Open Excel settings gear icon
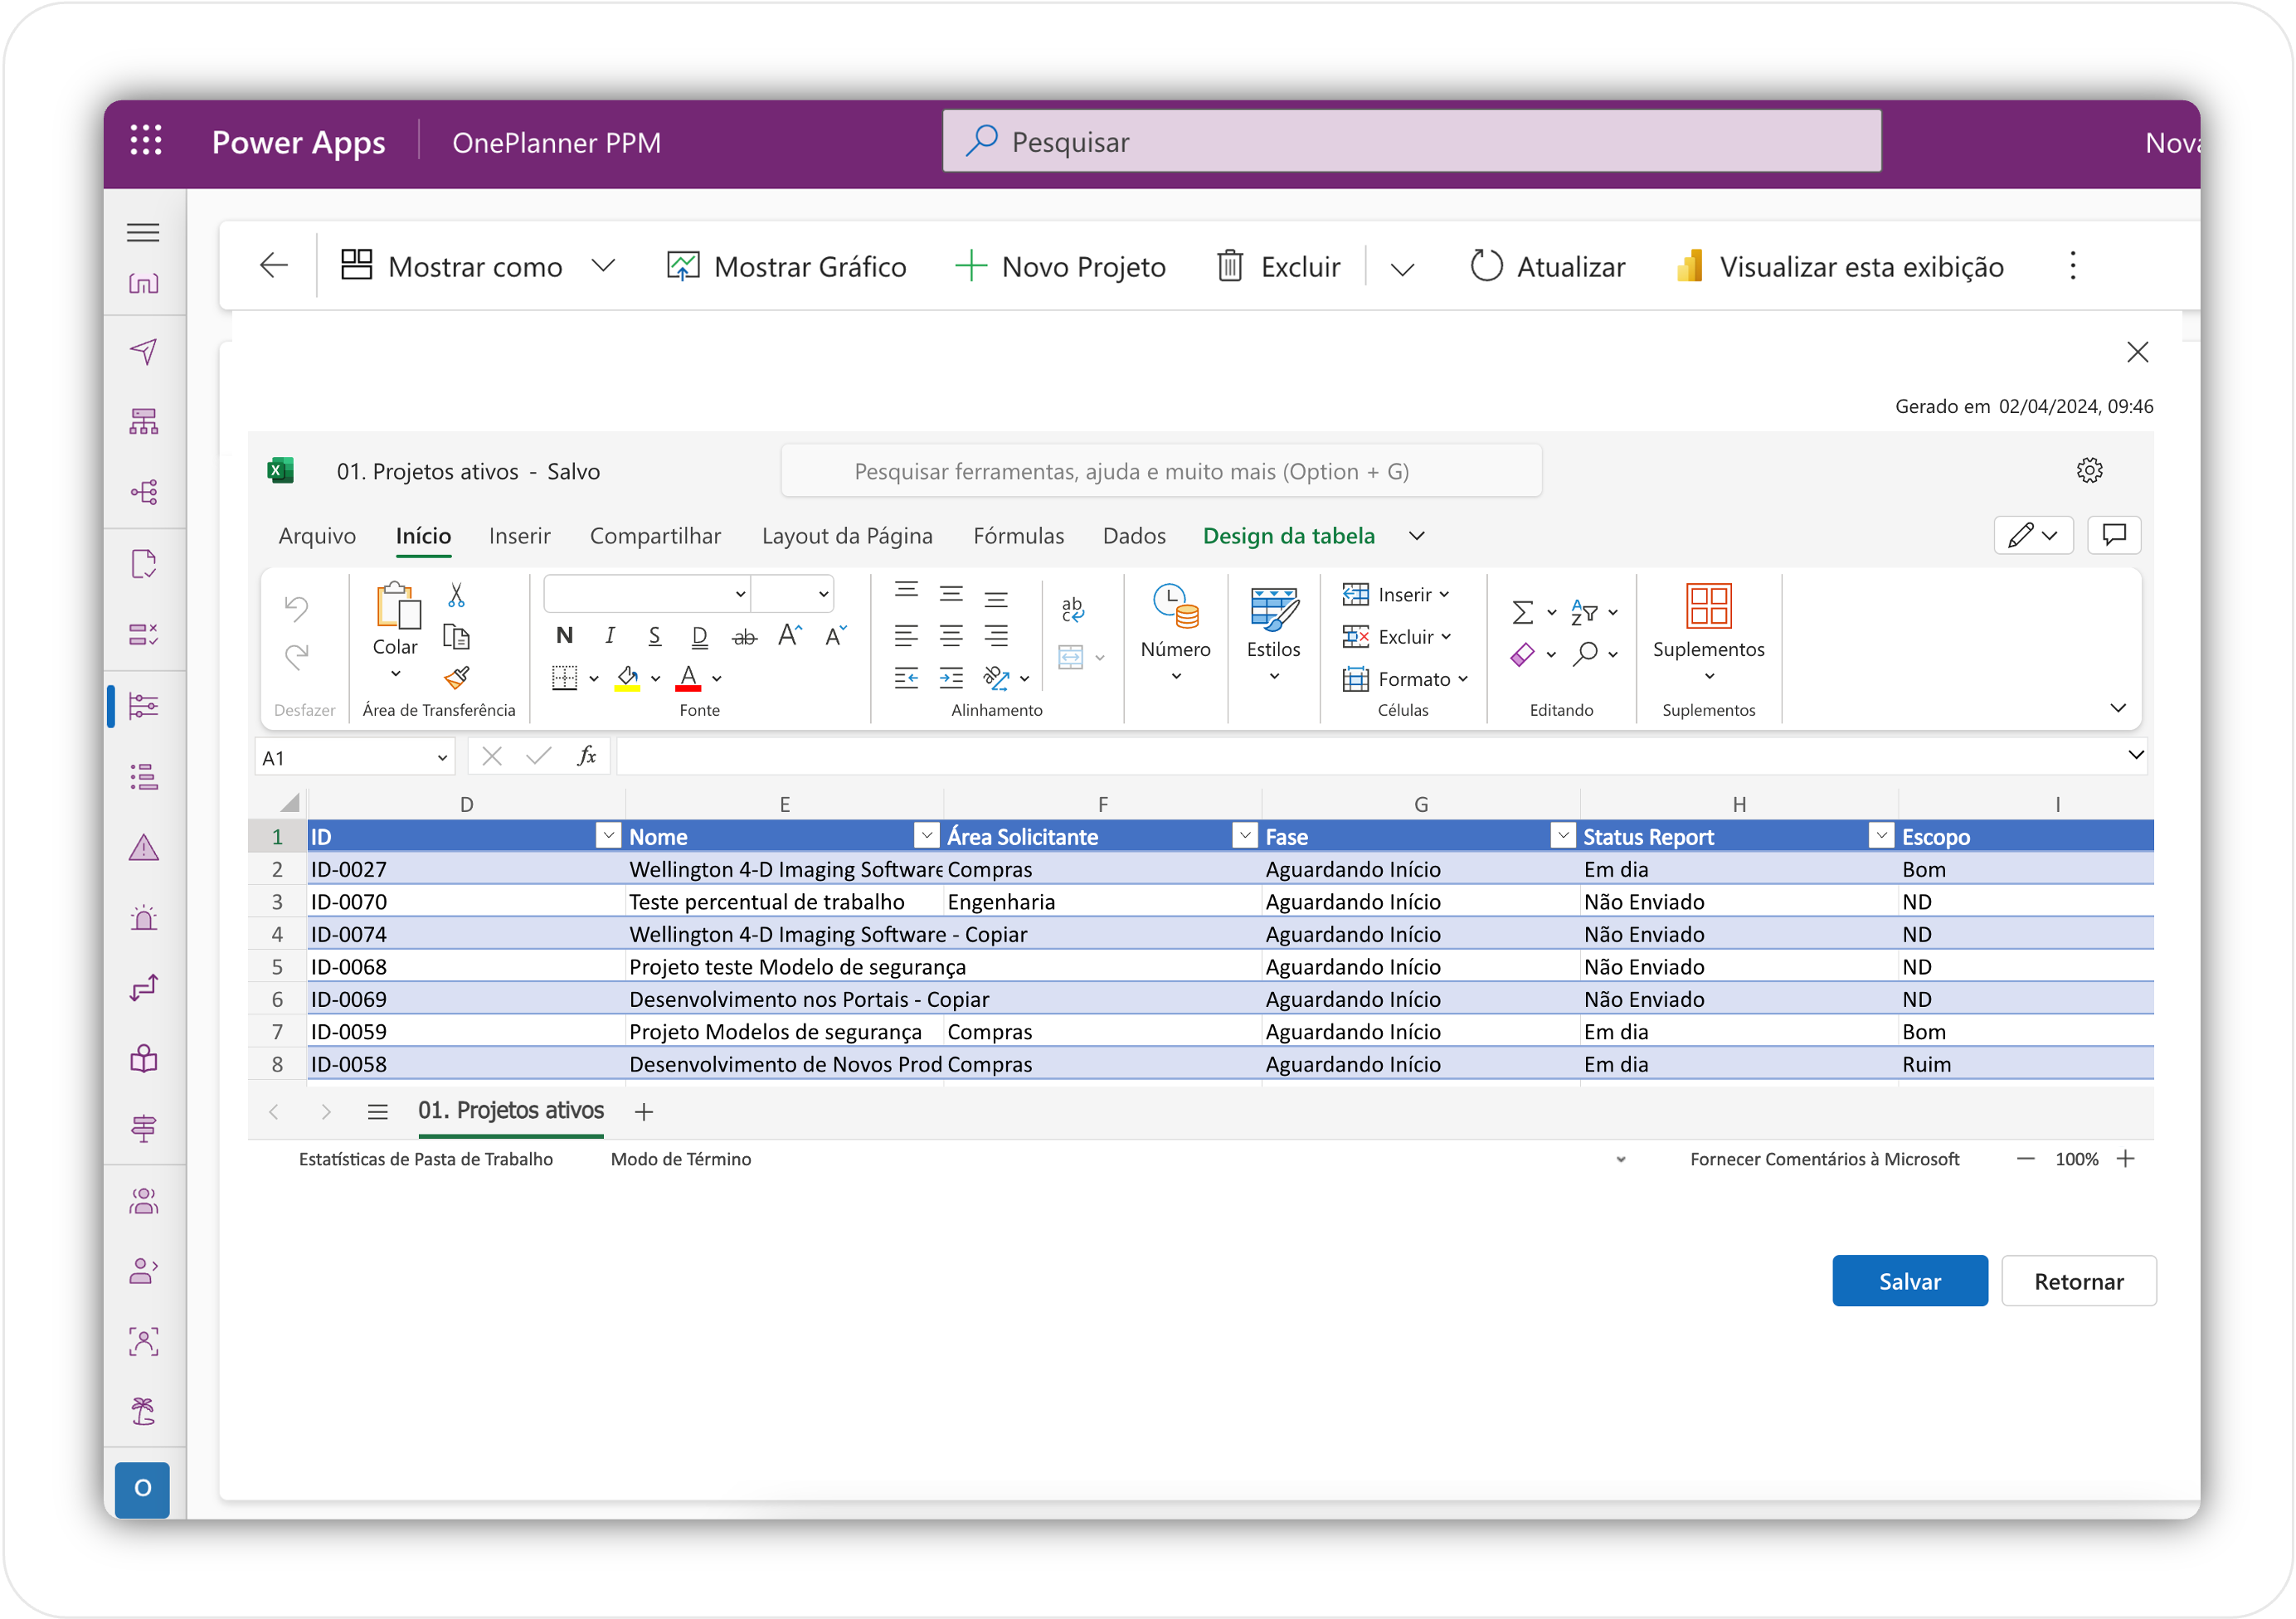Image resolution: width=2296 pixels, height=1619 pixels. 2089,471
